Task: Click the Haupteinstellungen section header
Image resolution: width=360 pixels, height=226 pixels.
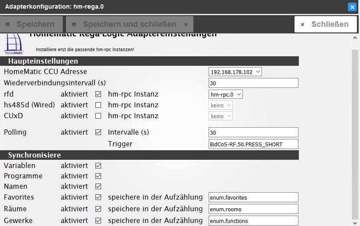Action: click(x=149, y=61)
